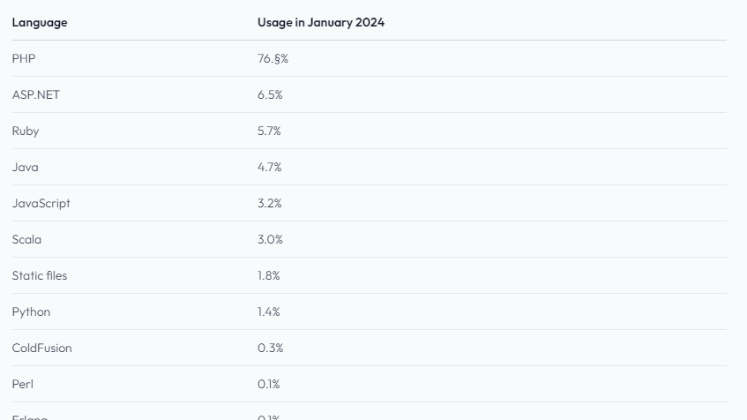
Task: Click the 6.5% usage value
Action: coord(270,95)
